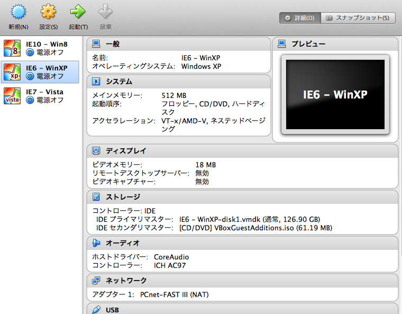Click the VBoxGuestAdditions.iso CD/DVD entry
Screen dimensions: 402x314
255,228
